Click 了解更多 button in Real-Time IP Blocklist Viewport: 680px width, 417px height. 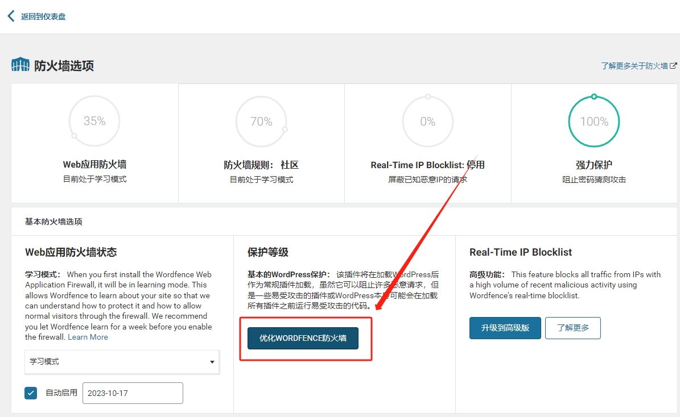click(x=573, y=328)
